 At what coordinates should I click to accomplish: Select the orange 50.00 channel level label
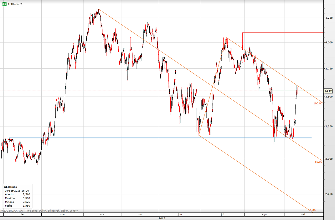[x=318, y=162]
